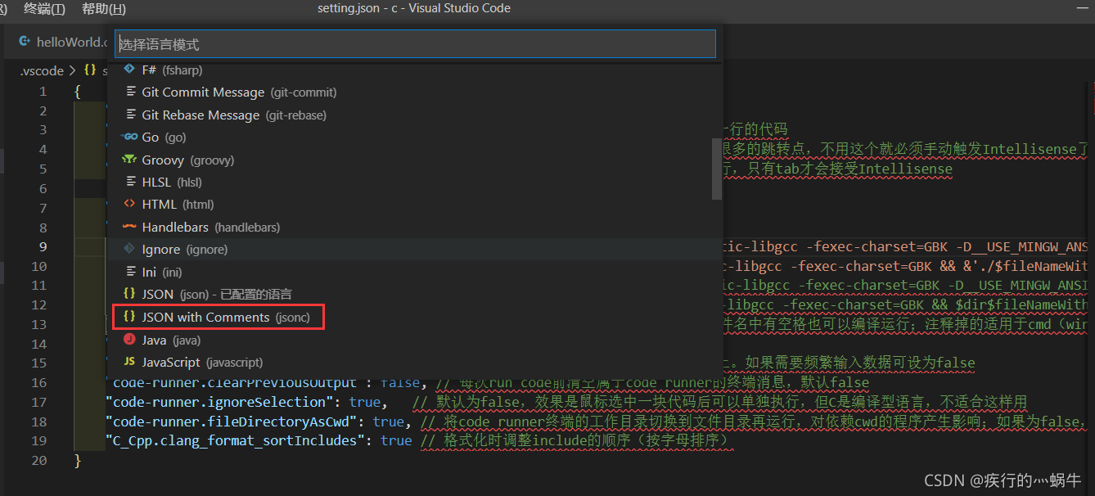Image resolution: width=1095 pixels, height=496 pixels.
Task: Click the opening brace on line 1
Action: click(77, 91)
